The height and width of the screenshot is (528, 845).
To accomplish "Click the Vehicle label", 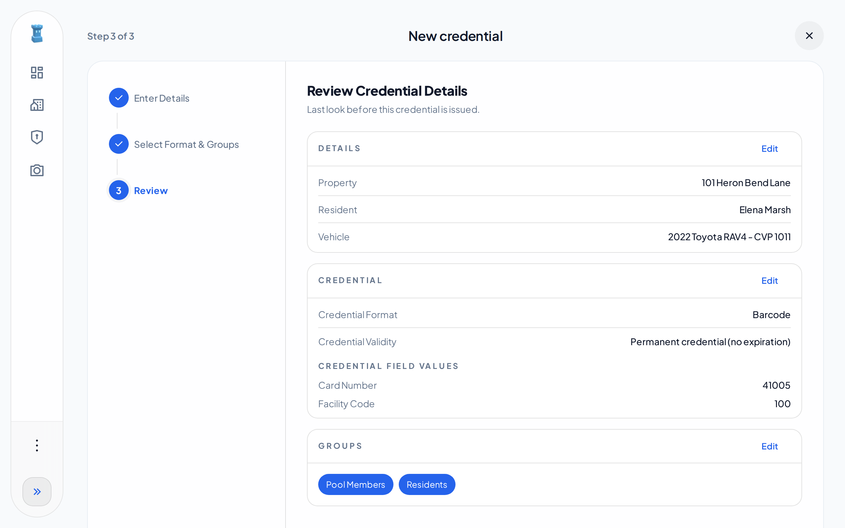I will [x=333, y=237].
